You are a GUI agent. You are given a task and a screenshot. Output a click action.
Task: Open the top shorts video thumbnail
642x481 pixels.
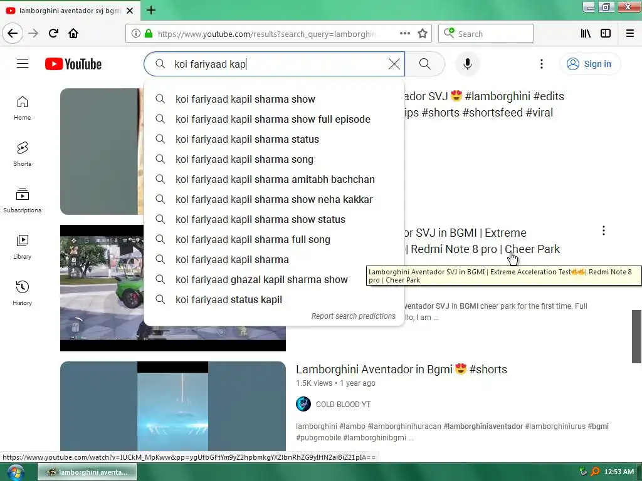(102, 152)
